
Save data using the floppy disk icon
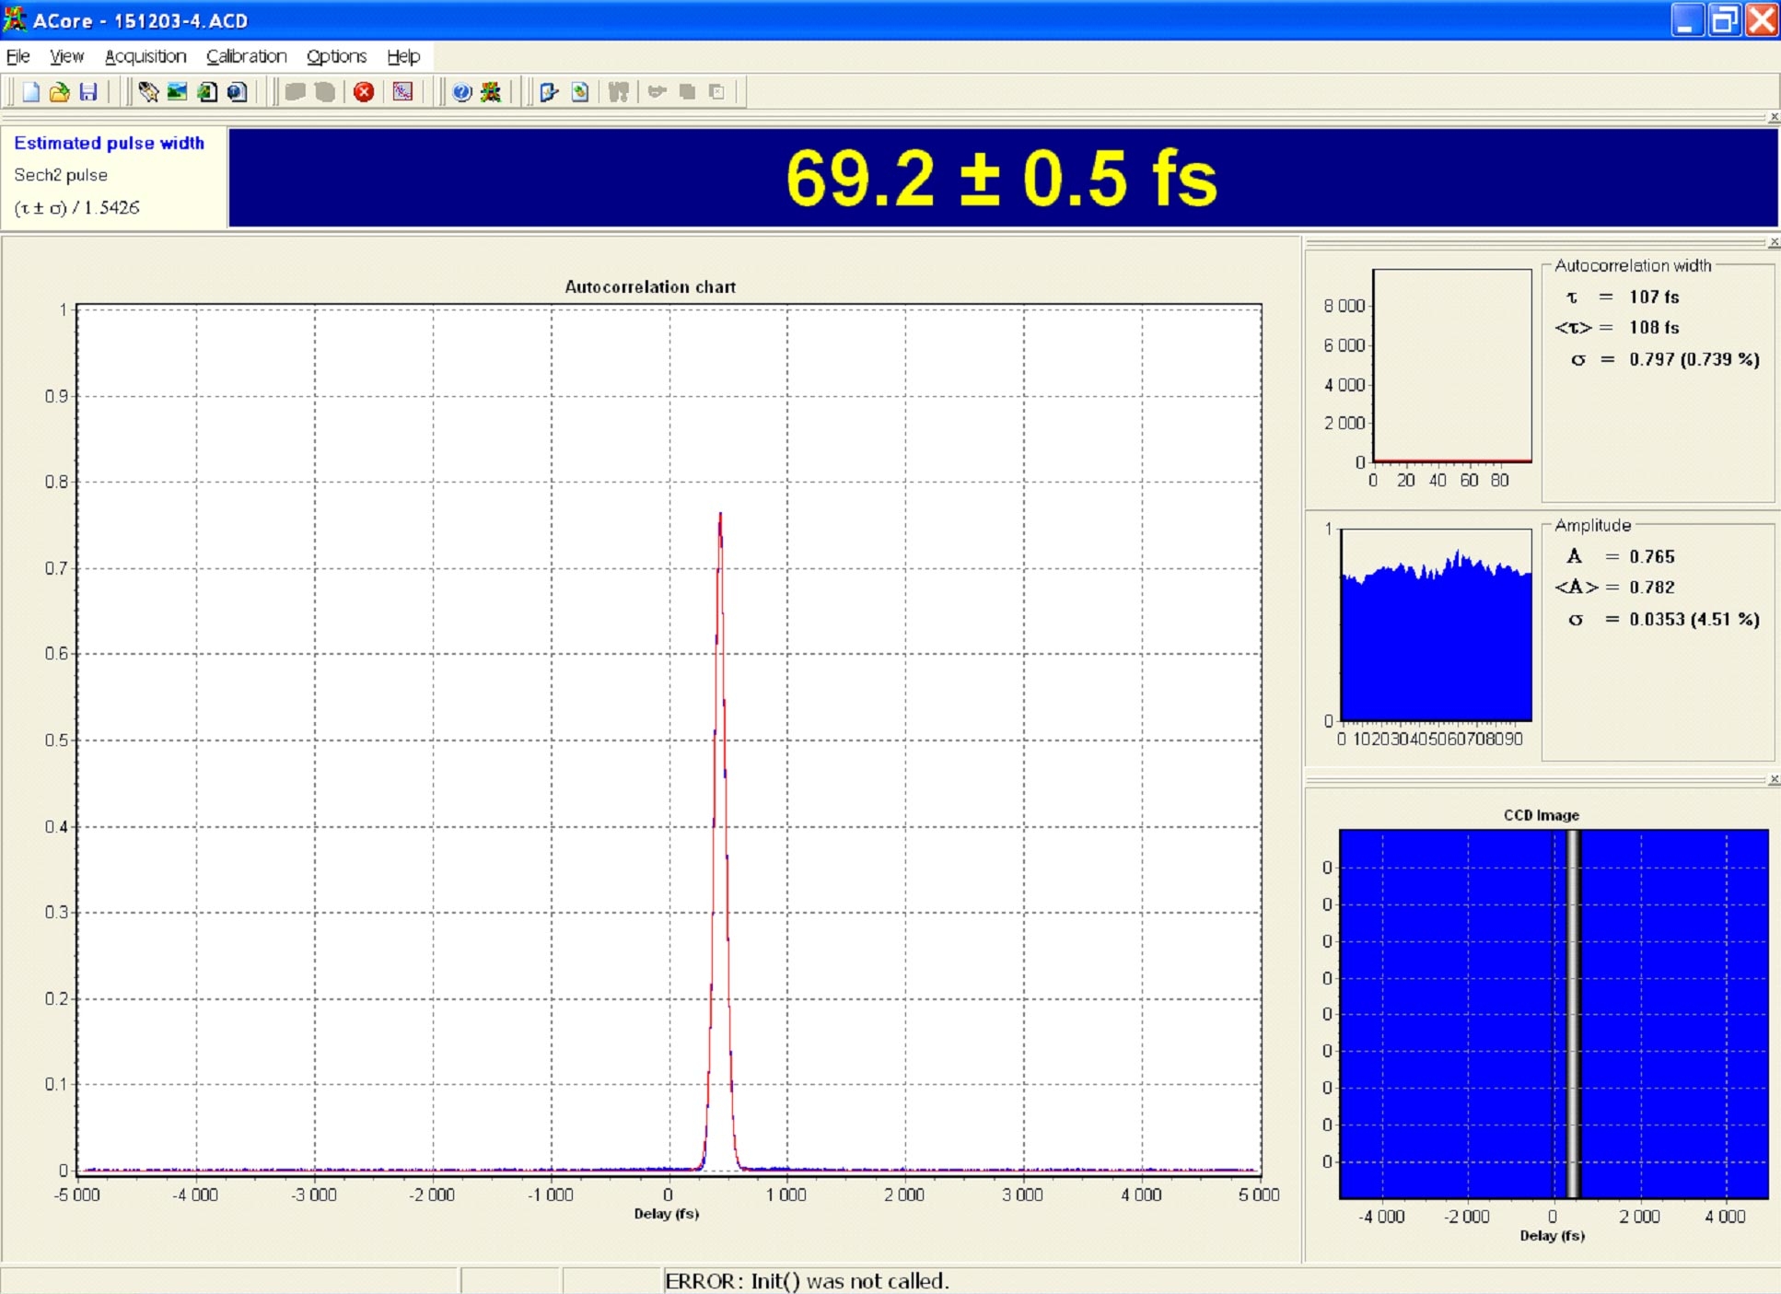[88, 92]
